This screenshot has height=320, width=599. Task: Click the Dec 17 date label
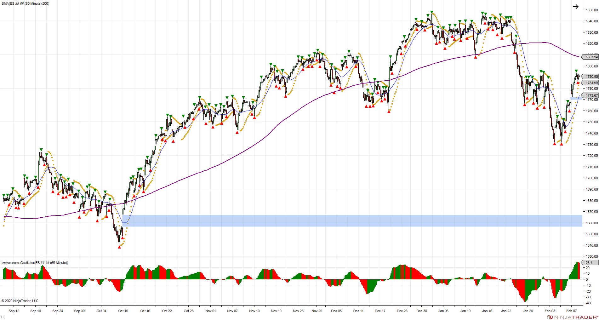click(x=380, y=311)
